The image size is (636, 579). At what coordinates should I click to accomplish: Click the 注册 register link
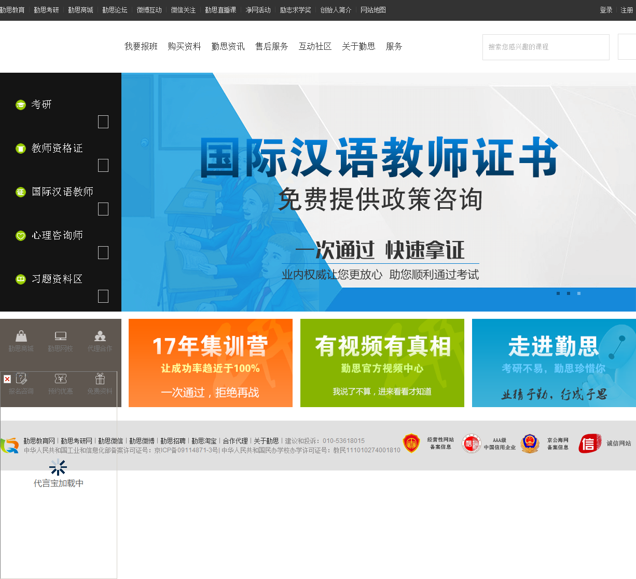tap(627, 10)
